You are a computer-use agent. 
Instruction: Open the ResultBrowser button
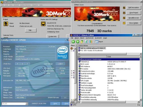(134, 18)
